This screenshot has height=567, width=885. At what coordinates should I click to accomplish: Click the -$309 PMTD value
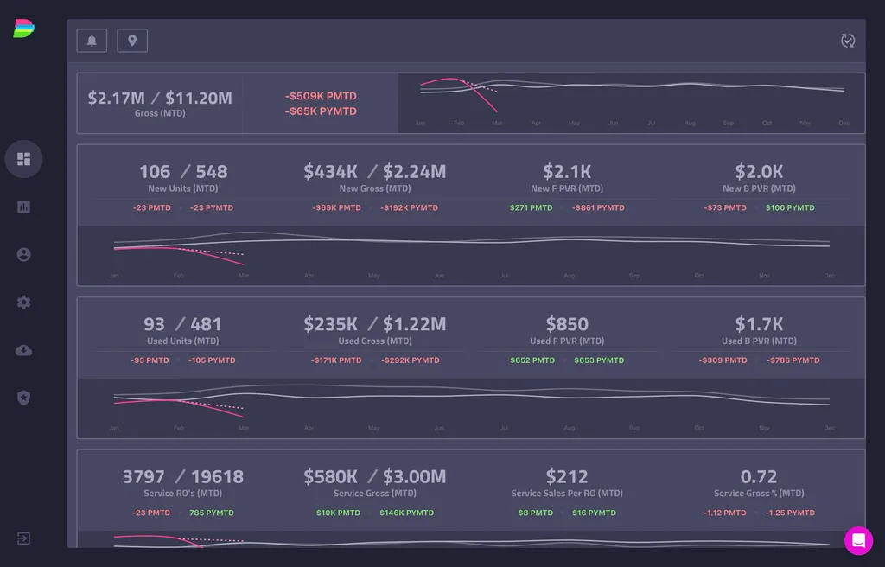(723, 360)
